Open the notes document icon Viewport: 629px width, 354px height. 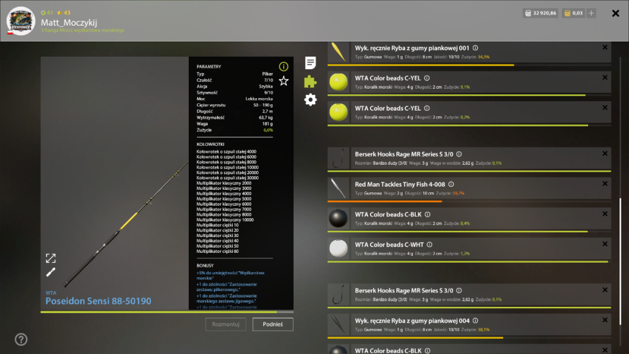click(x=310, y=62)
